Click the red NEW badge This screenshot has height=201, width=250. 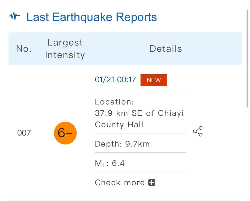(x=154, y=80)
